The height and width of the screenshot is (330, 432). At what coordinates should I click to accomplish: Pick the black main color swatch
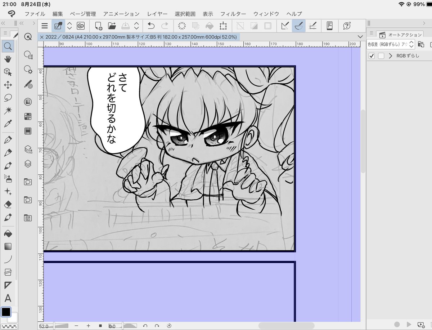[6, 312]
